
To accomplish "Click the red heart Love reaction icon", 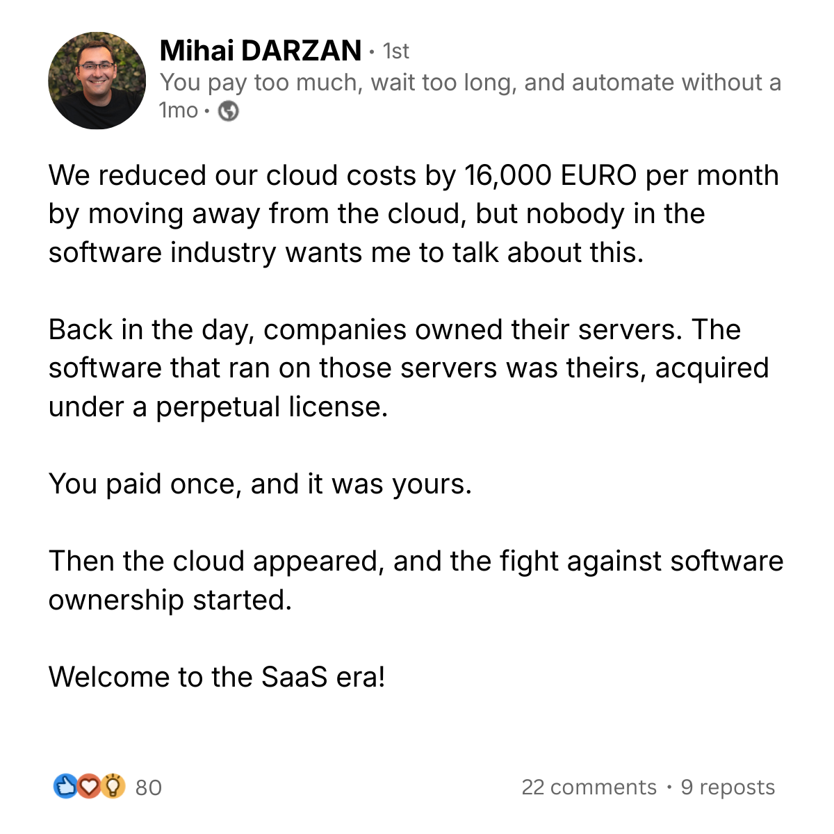I will tap(88, 787).
